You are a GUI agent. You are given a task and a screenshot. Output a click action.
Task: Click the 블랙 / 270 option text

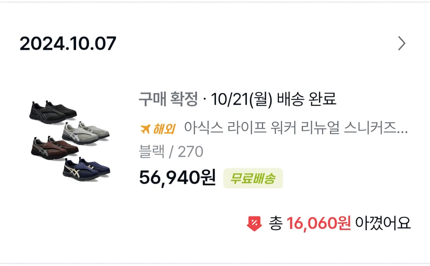click(x=172, y=152)
